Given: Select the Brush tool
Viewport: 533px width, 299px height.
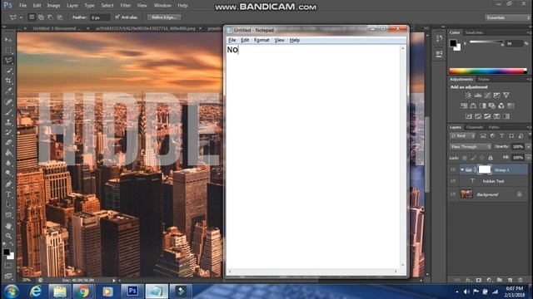Looking at the screenshot, I should [x=8, y=112].
